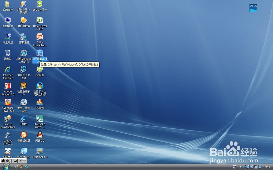Select the 迅雷5 shortcut

coord(24,120)
